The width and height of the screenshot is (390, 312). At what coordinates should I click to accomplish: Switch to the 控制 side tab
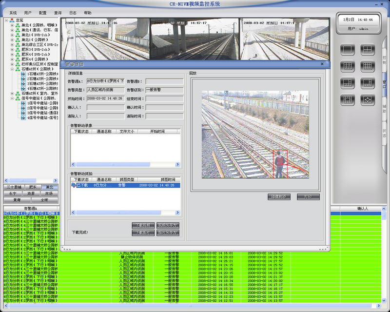coord(384,60)
